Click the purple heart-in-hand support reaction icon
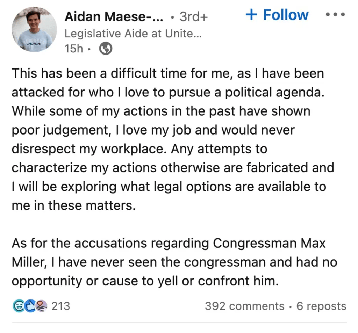This screenshot has width=358, height=333. tap(41, 306)
